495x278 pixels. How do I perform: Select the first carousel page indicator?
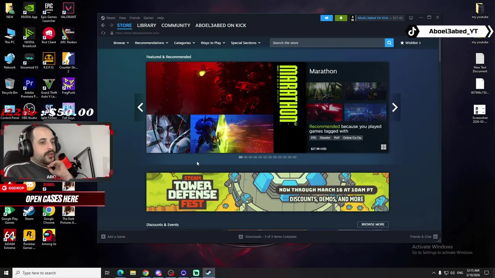click(x=241, y=157)
